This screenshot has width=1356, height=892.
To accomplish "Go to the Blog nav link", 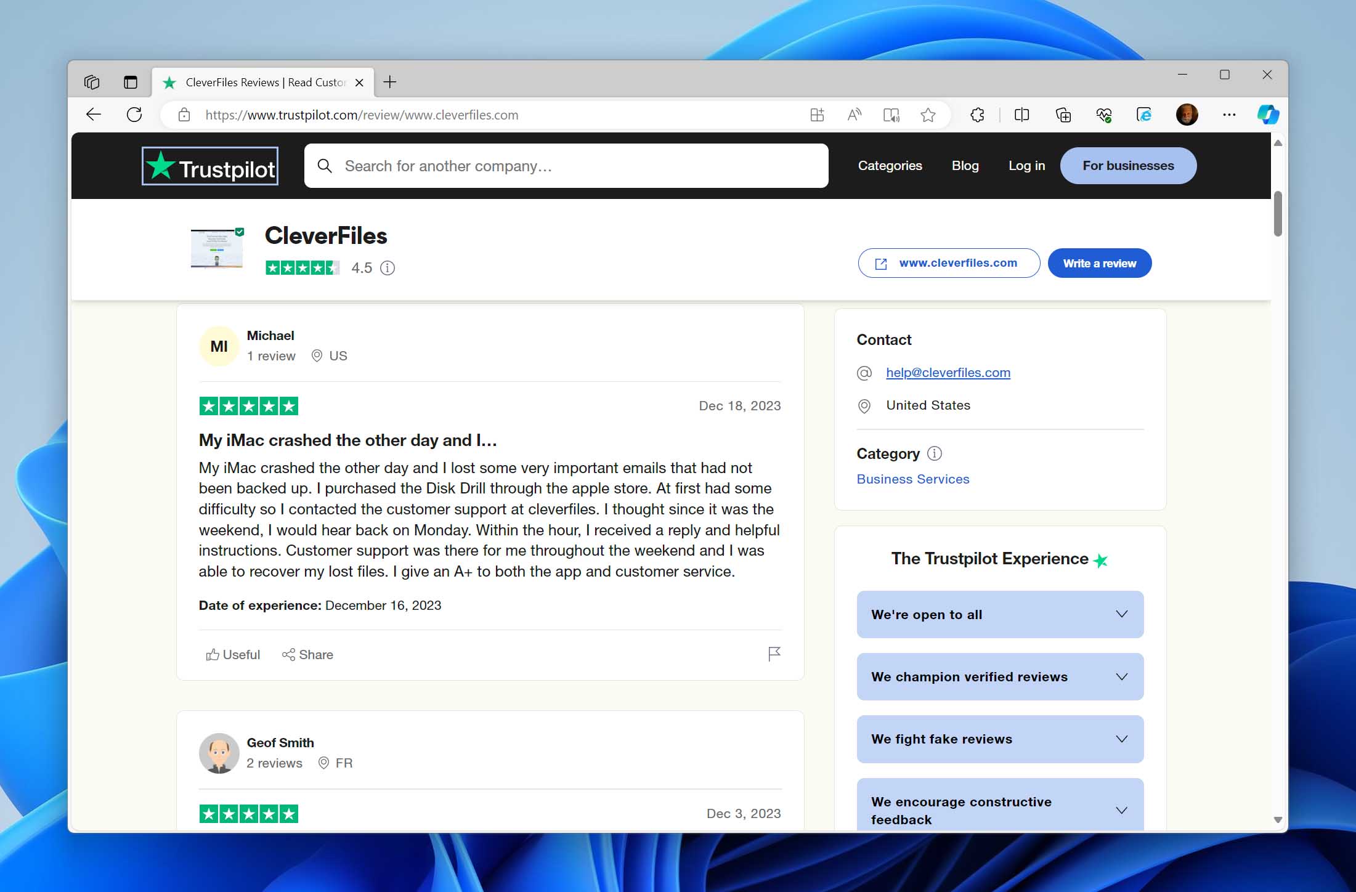I will 965,166.
